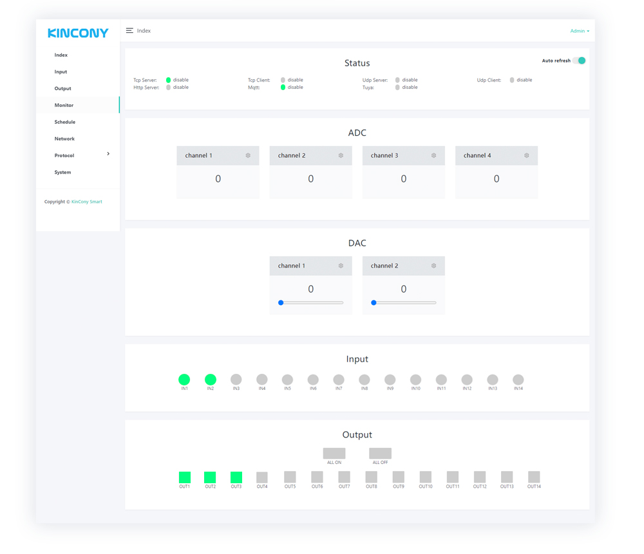Toggle the OUT1 output square

point(185,477)
